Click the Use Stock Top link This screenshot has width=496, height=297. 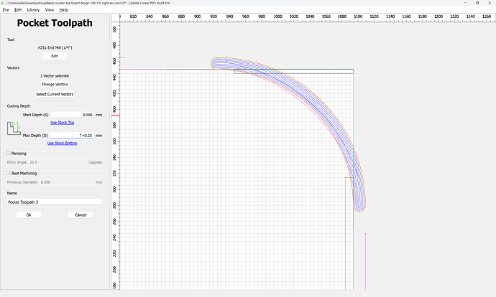coord(61,123)
